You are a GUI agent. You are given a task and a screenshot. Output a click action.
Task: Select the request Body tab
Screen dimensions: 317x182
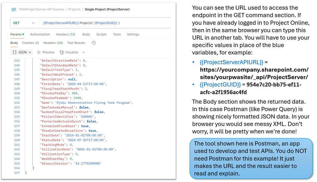click(x=86, y=34)
